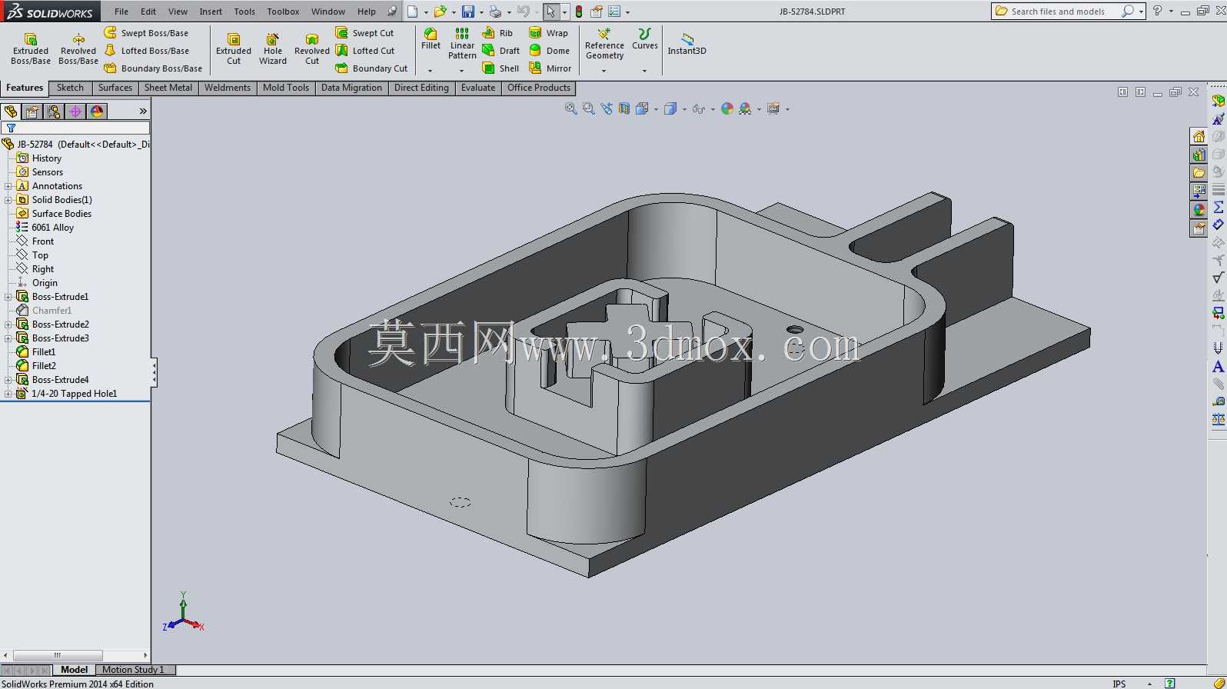Screen dimensions: 1227x689
Task: Open the FeatureManager design tree tab
Action: [11, 112]
